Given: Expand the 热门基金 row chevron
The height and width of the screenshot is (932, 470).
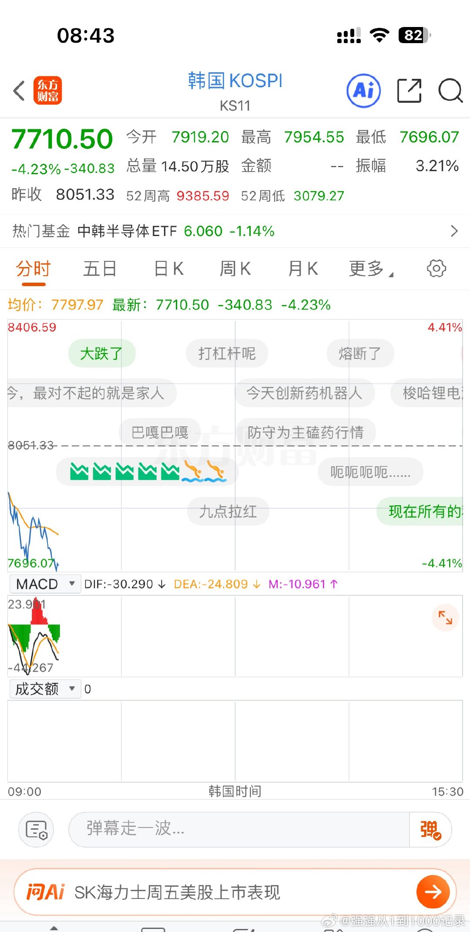Looking at the screenshot, I should tap(454, 231).
